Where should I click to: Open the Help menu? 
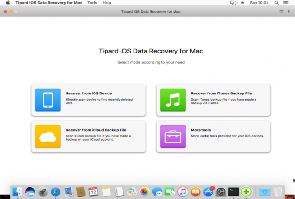coord(107,3)
